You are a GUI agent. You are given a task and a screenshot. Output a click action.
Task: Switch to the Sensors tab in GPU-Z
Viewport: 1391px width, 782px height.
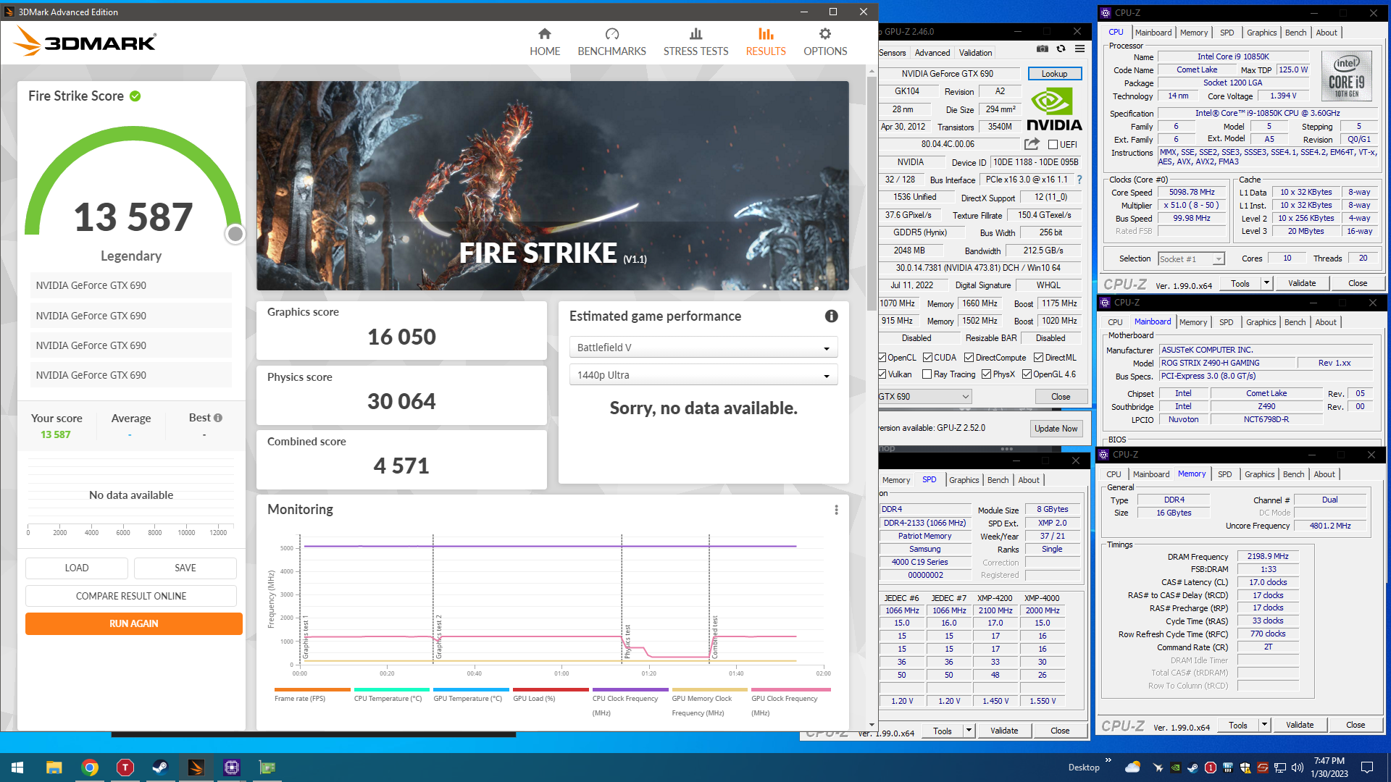pyautogui.click(x=893, y=53)
